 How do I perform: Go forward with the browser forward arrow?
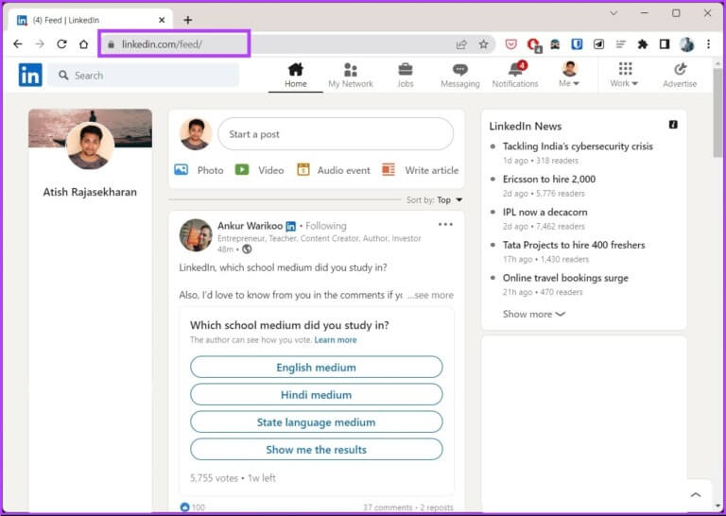(40, 44)
